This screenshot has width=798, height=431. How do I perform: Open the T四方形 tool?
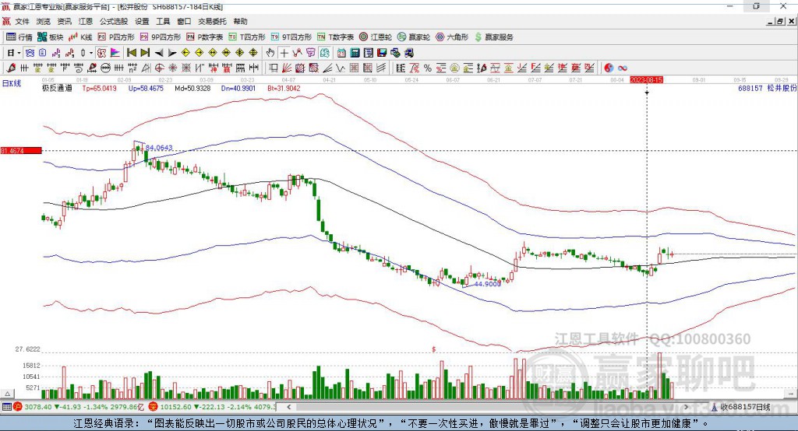247,37
